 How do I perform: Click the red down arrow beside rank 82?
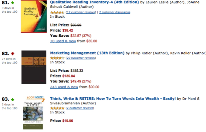(13, 54)
